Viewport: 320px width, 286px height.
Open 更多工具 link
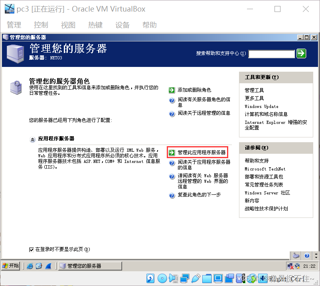click(x=254, y=98)
